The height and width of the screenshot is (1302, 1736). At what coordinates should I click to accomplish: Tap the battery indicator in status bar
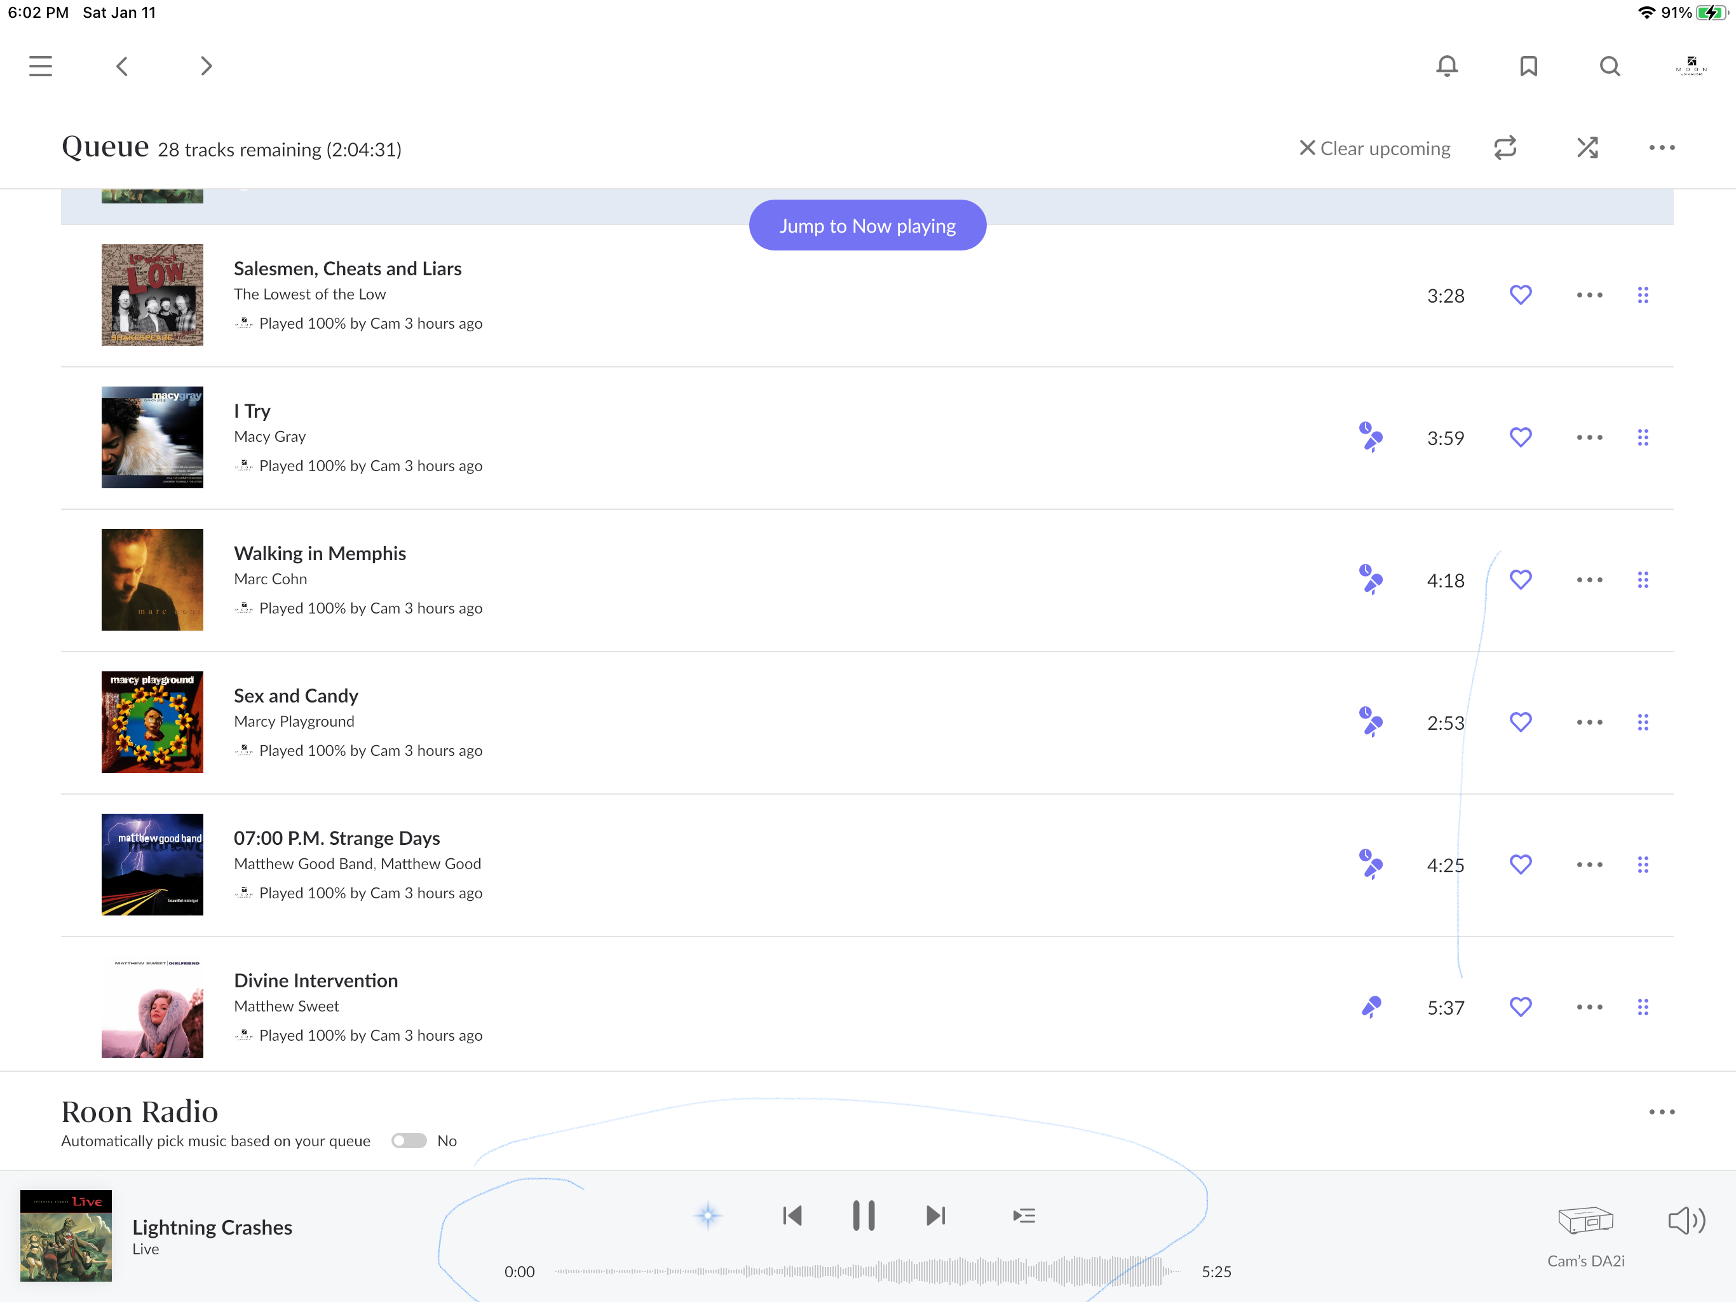[1712, 13]
